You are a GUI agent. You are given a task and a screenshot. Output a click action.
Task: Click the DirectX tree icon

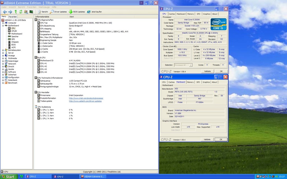click(6, 67)
